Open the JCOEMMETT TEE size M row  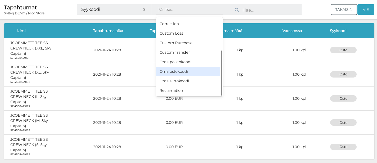[29, 121]
